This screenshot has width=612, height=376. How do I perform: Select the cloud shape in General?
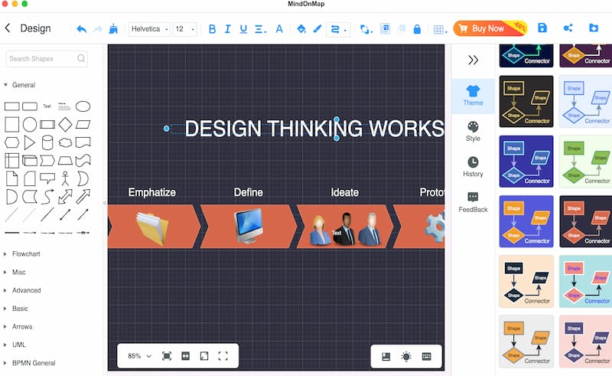(x=65, y=142)
